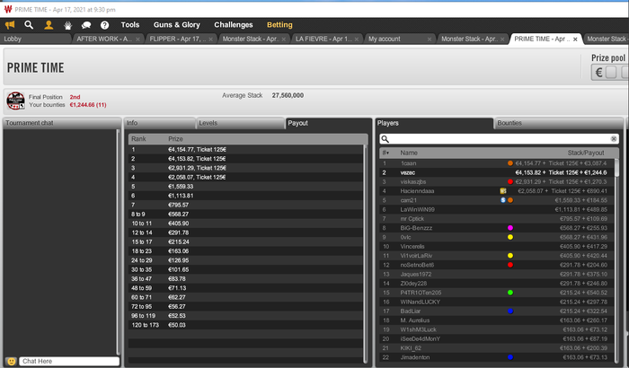
Task: Select the Players tab
Action: tap(434, 123)
